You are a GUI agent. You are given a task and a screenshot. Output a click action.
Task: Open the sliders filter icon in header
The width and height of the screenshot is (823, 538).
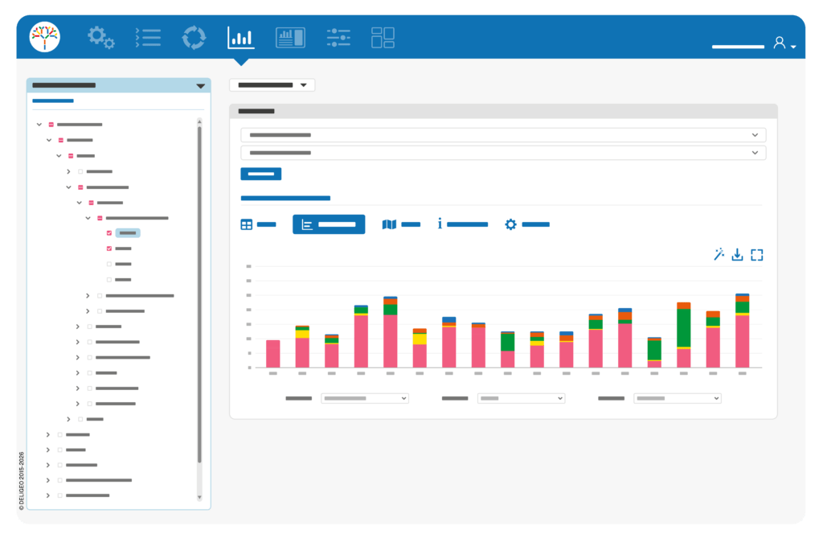(x=338, y=38)
